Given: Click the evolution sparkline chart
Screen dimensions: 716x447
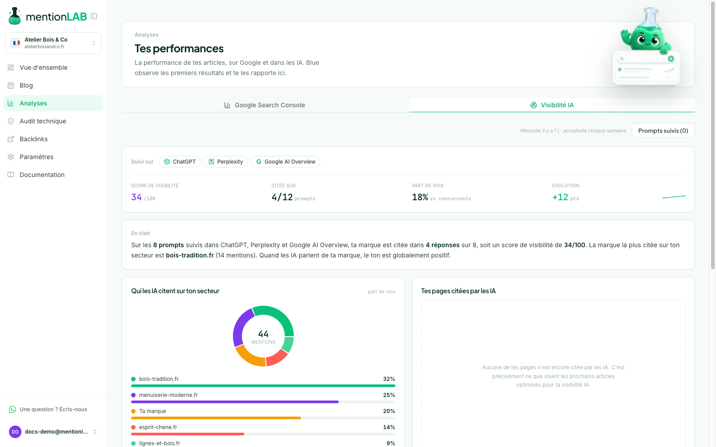Looking at the screenshot, I should 673,197.
